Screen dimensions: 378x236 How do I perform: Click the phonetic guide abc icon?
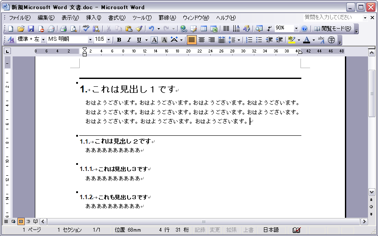tap(321, 40)
